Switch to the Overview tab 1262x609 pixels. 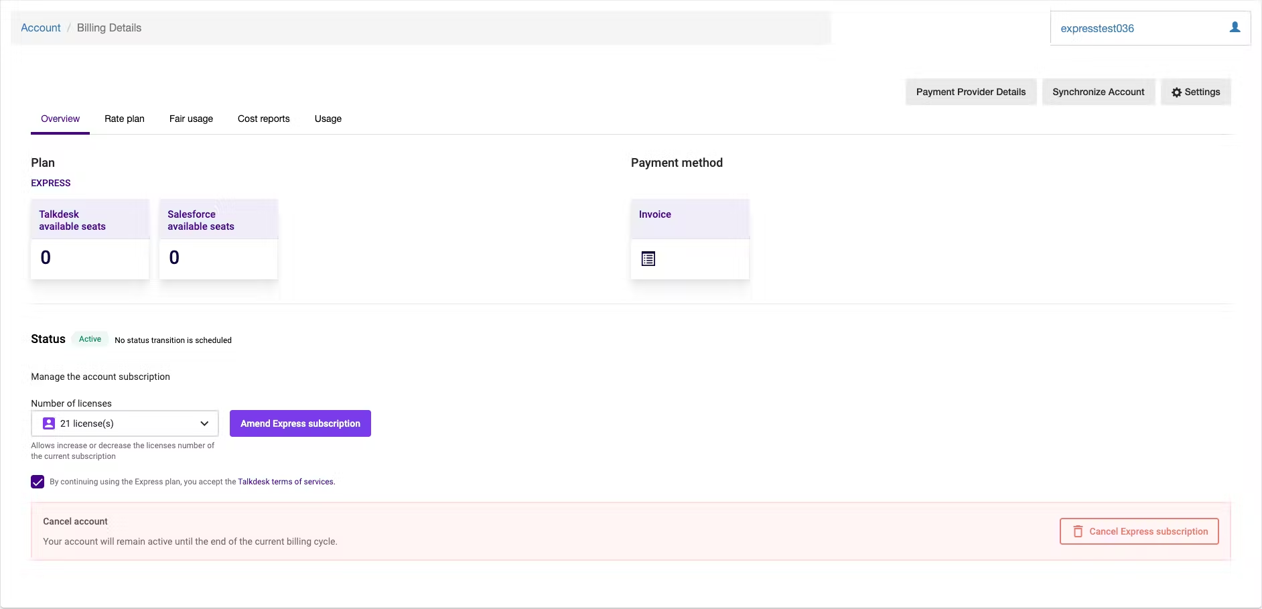(x=60, y=119)
